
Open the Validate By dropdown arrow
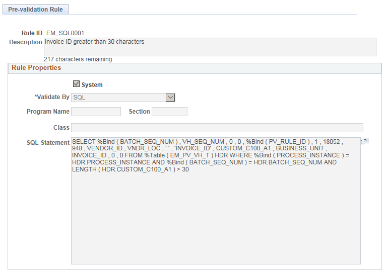[170, 98]
